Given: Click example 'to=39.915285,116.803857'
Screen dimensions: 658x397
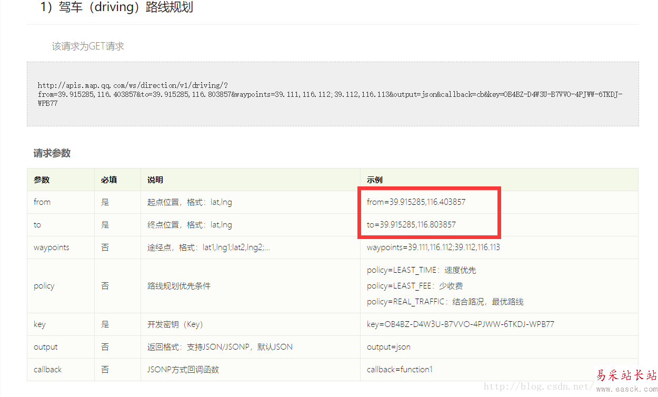Looking at the screenshot, I should (x=412, y=225).
